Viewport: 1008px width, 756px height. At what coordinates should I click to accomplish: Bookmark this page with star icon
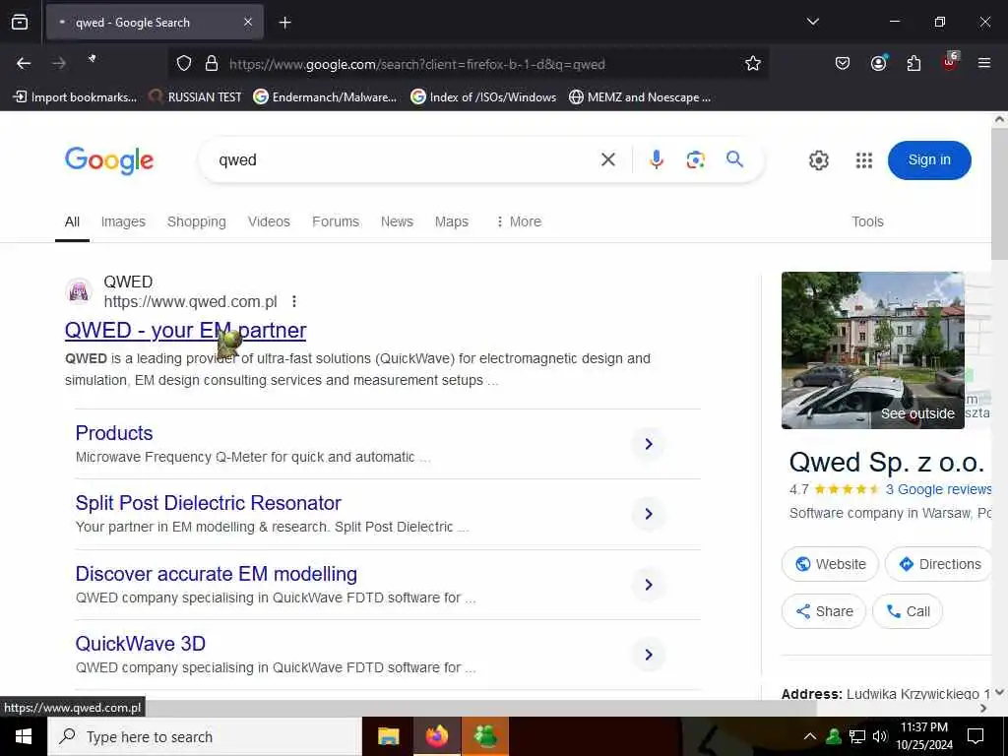point(753,64)
